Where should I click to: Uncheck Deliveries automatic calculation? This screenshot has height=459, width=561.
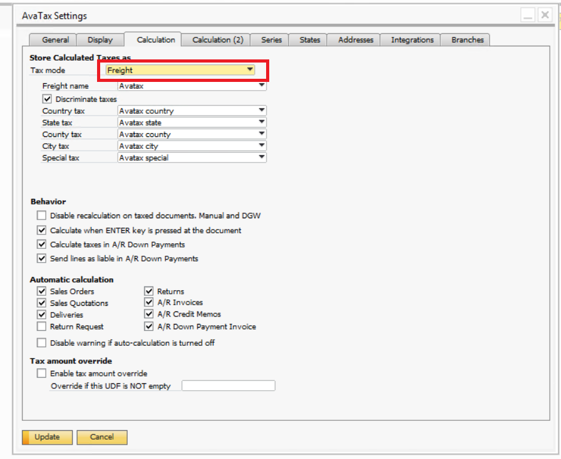[x=41, y=315]
